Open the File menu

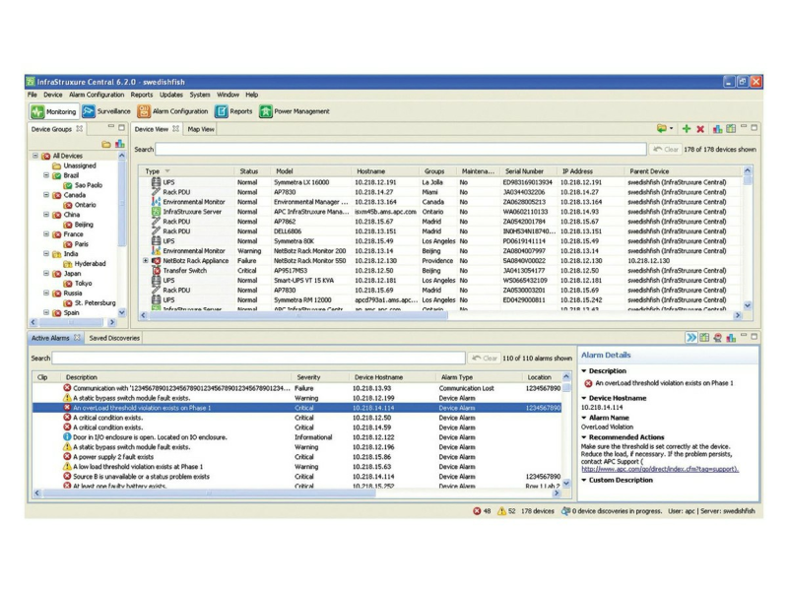[33, 95]
